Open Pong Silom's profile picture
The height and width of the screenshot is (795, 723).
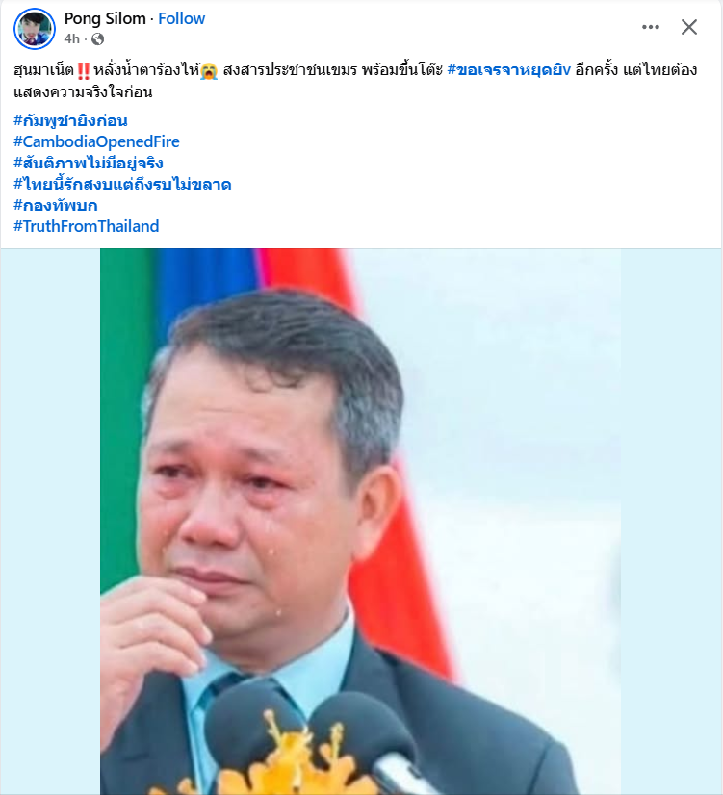pos(35,29)
